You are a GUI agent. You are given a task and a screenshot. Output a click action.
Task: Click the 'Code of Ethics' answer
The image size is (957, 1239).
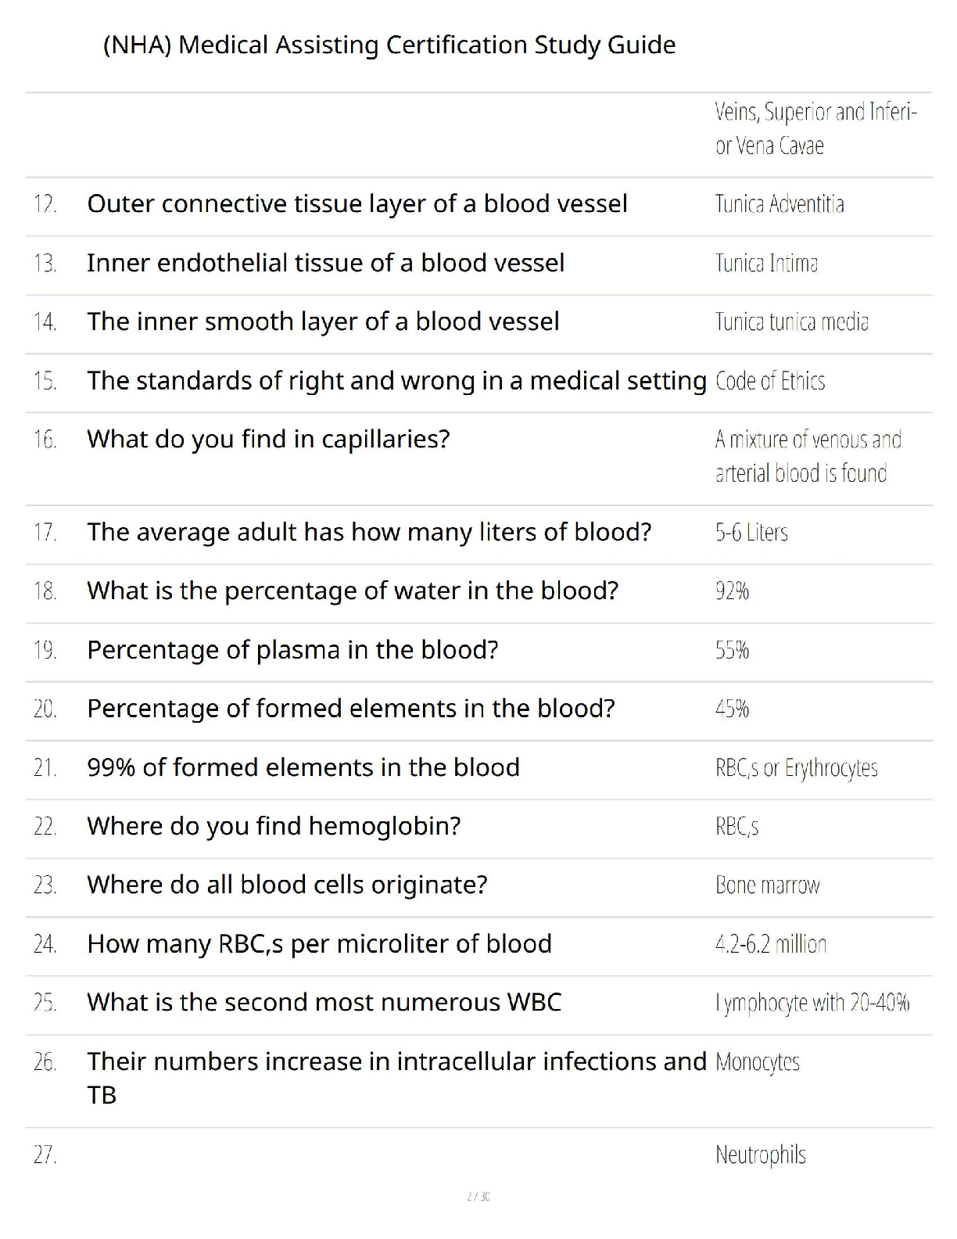770,381
